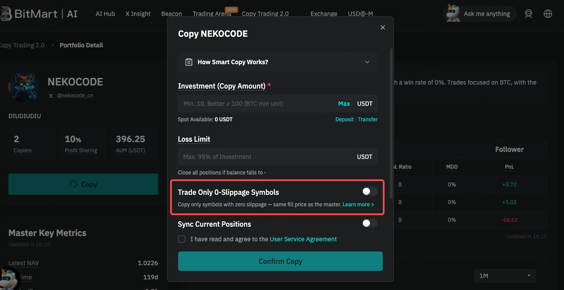
Task: Click the Follower column header
Action: 509,150
